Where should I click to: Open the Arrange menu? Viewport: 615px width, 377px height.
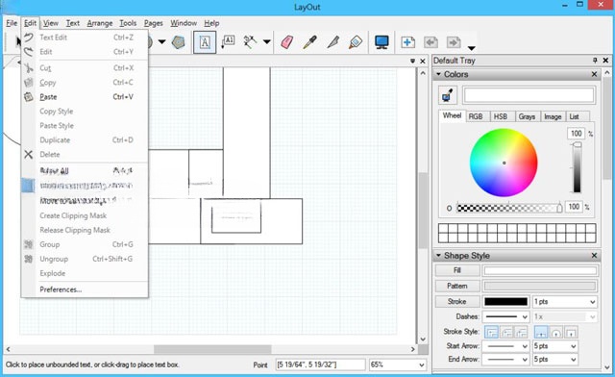(x=100, y=23)
